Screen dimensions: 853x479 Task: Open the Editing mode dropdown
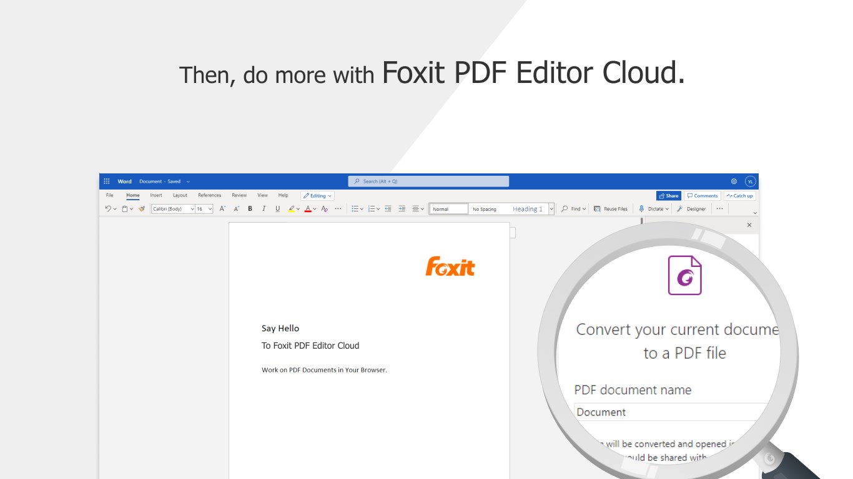(317, 196)
